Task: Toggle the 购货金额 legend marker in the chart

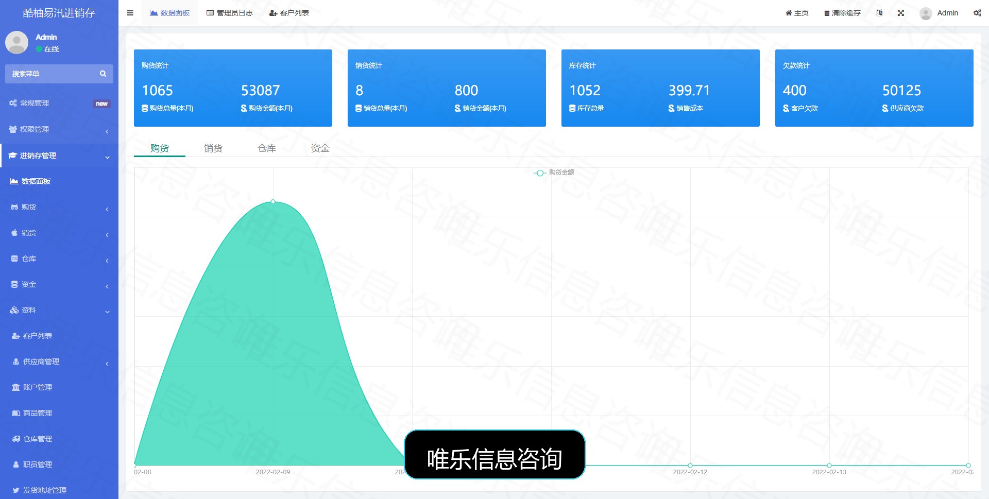Action: tap(539, 173)
